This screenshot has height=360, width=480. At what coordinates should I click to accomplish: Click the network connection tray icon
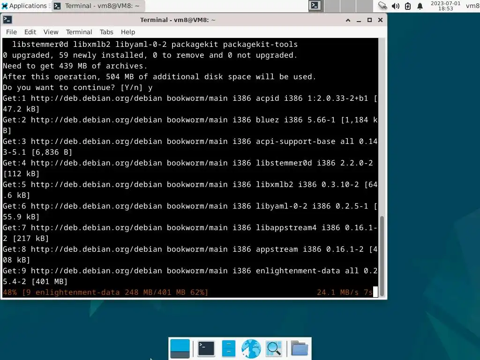pyautogui.click(x=382, y=6)
